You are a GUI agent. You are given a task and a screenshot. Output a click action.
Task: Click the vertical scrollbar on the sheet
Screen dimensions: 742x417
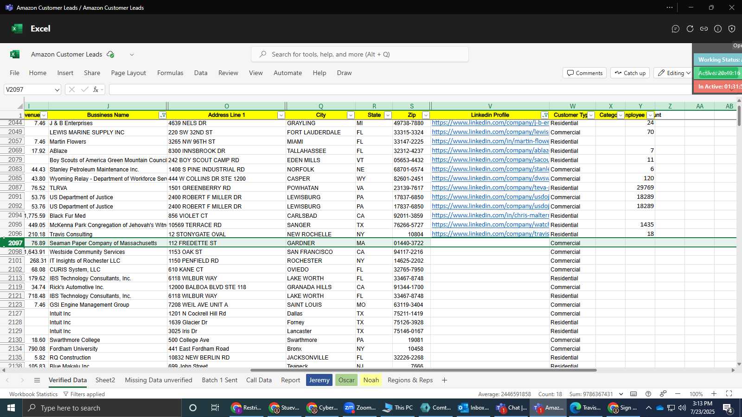(739, 116)
